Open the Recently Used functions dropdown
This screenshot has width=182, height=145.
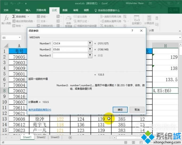point(24,21)
